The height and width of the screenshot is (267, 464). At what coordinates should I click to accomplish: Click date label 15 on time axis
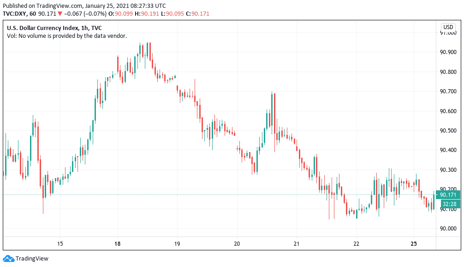(x=60, y=243)
